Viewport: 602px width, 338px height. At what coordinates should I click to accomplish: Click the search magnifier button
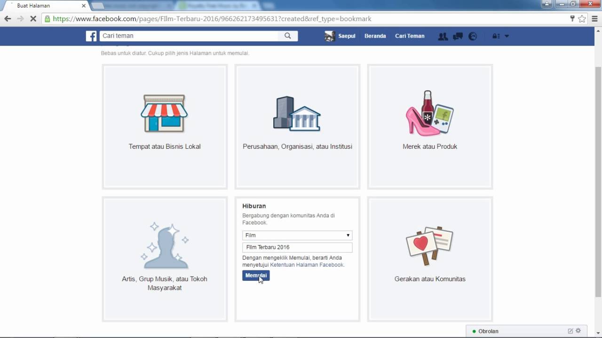(x=288, y=36)
